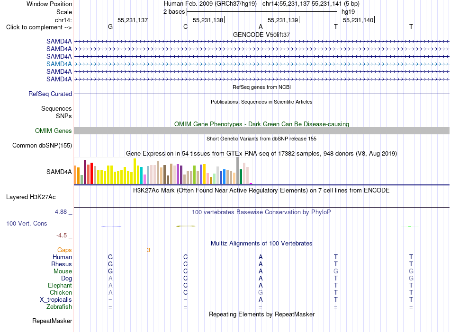Click the X_tropicalis alignment row label

pos(56,300)
